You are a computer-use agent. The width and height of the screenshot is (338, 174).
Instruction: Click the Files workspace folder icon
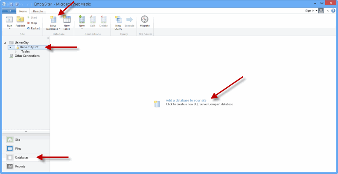click(x=10, y=148)
